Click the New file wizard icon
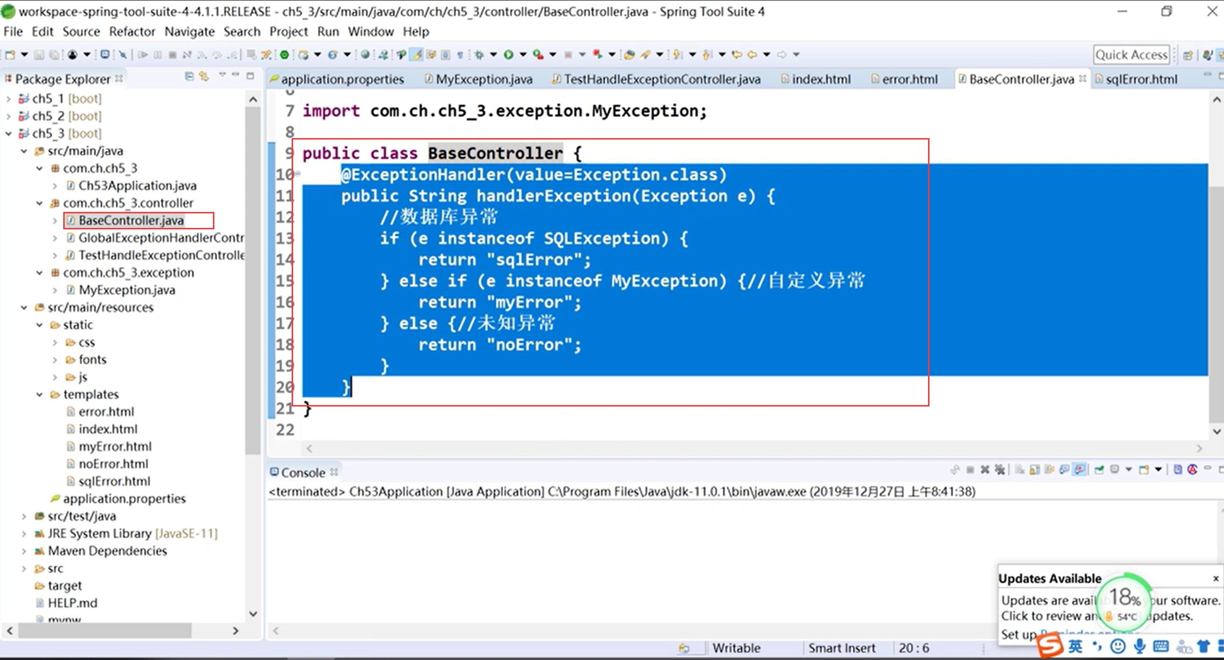1224x660 pixels. [x=10, y=55]
